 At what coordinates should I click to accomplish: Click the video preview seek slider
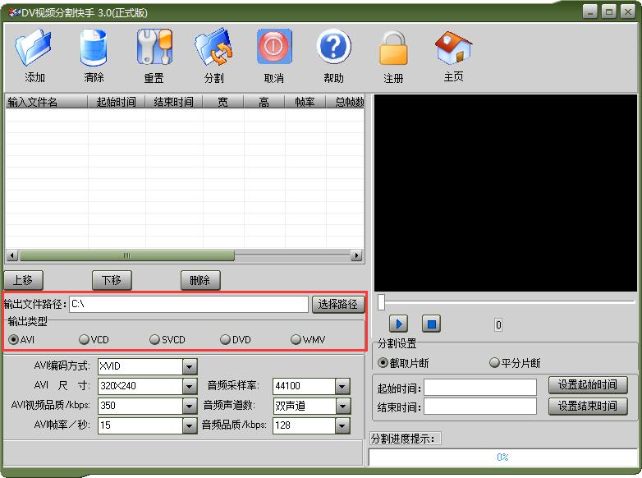click(x=506, y=302)
